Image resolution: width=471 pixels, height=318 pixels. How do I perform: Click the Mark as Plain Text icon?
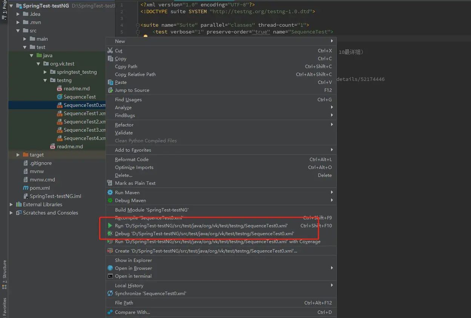coord(110,183)
